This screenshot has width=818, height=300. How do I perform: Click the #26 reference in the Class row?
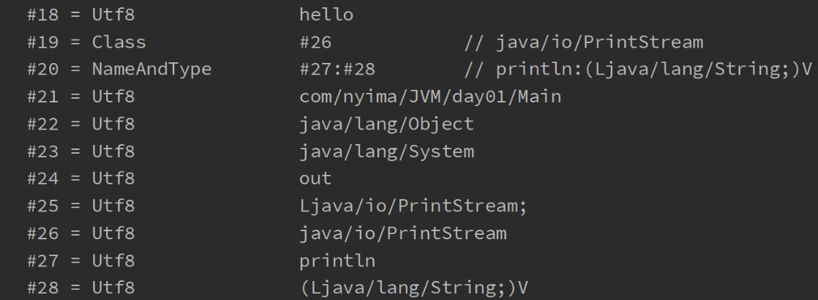(315, 42)
